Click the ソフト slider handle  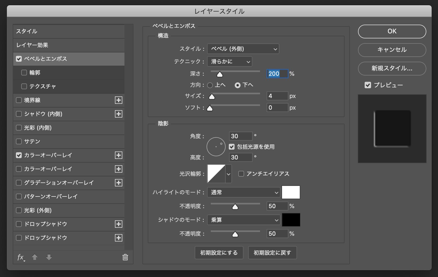click(210, 108)
